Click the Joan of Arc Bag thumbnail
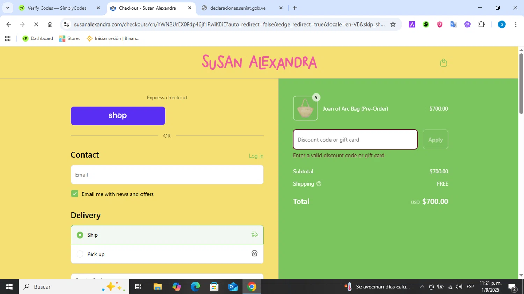The width and height of the screenshot is (524, 294). pos(305,108)
